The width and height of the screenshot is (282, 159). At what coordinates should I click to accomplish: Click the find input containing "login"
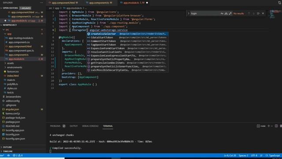click(x=205, y=13)
